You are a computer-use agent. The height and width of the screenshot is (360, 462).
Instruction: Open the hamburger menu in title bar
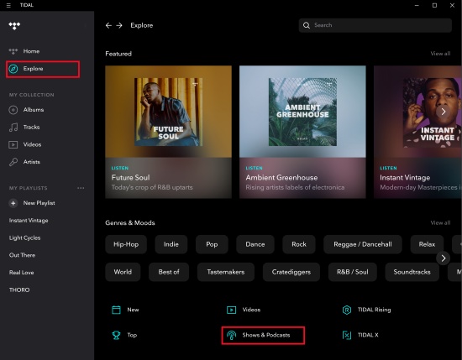click(8, 5)
